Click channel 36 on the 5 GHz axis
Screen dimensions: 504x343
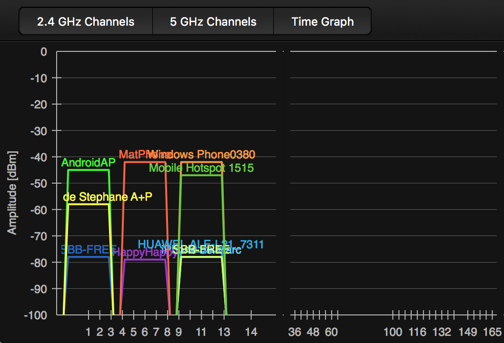click(295, 332)
